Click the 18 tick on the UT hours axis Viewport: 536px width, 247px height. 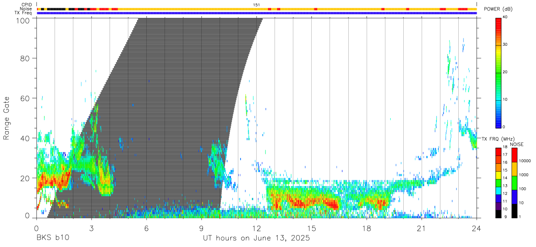367,229
